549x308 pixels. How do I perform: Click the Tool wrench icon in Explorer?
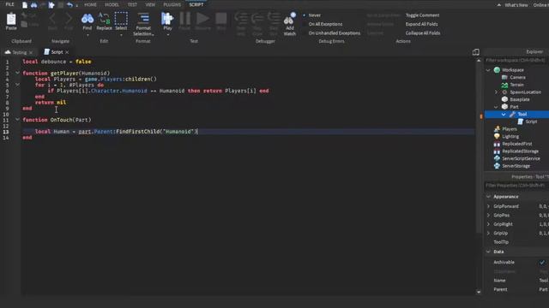[512, 114]
